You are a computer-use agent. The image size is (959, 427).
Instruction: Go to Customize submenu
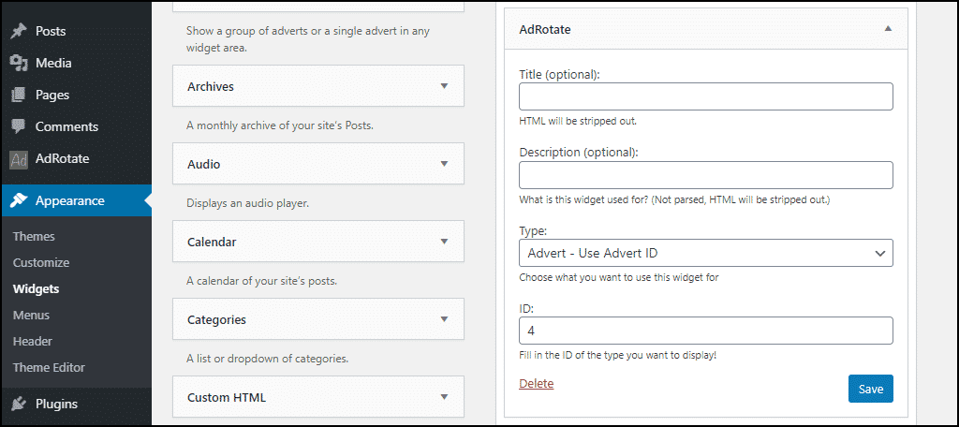click(41, 262)
